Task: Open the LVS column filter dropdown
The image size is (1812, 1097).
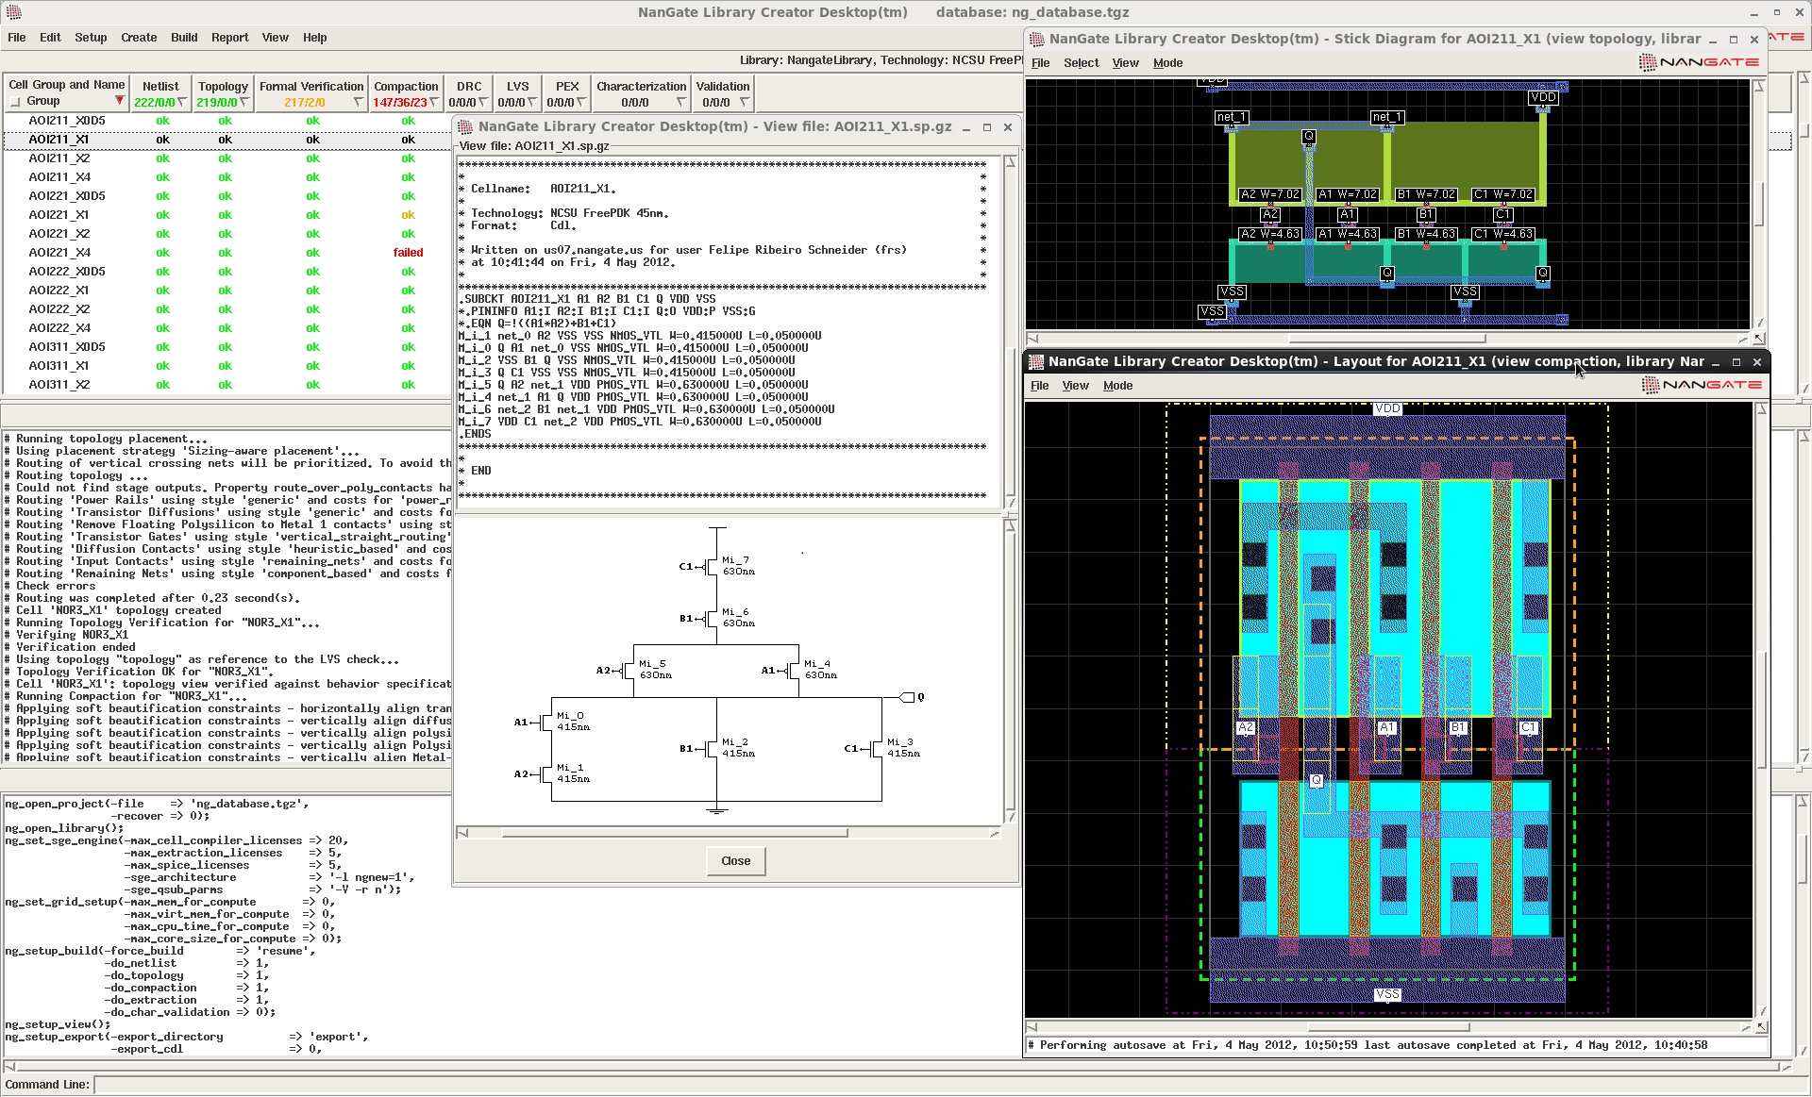Action: 532,102
